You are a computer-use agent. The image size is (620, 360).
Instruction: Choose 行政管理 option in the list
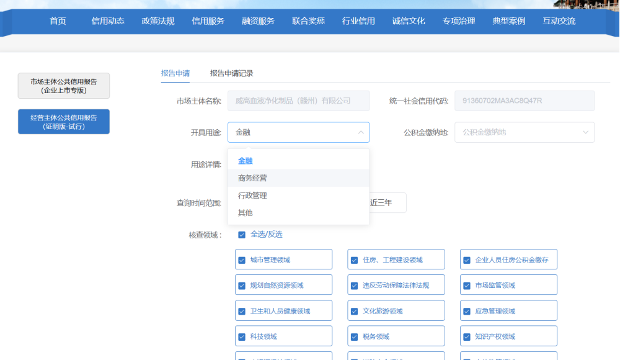[252, 196]
